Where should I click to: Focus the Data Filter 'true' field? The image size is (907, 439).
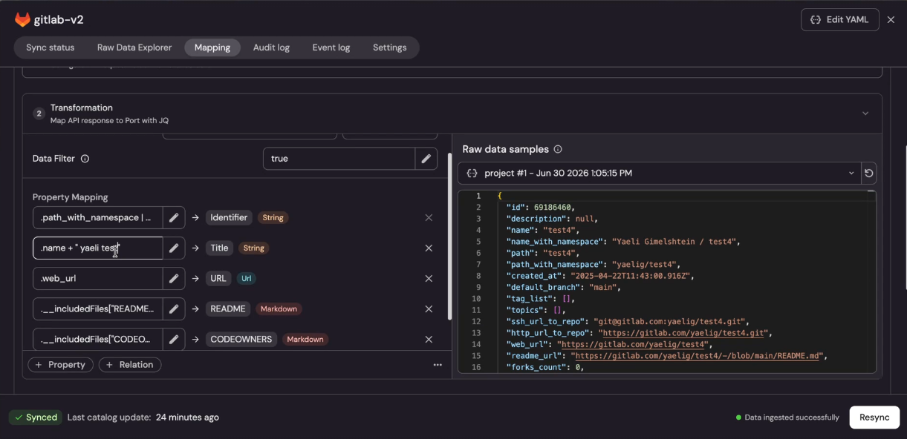(x=339, y=159)
